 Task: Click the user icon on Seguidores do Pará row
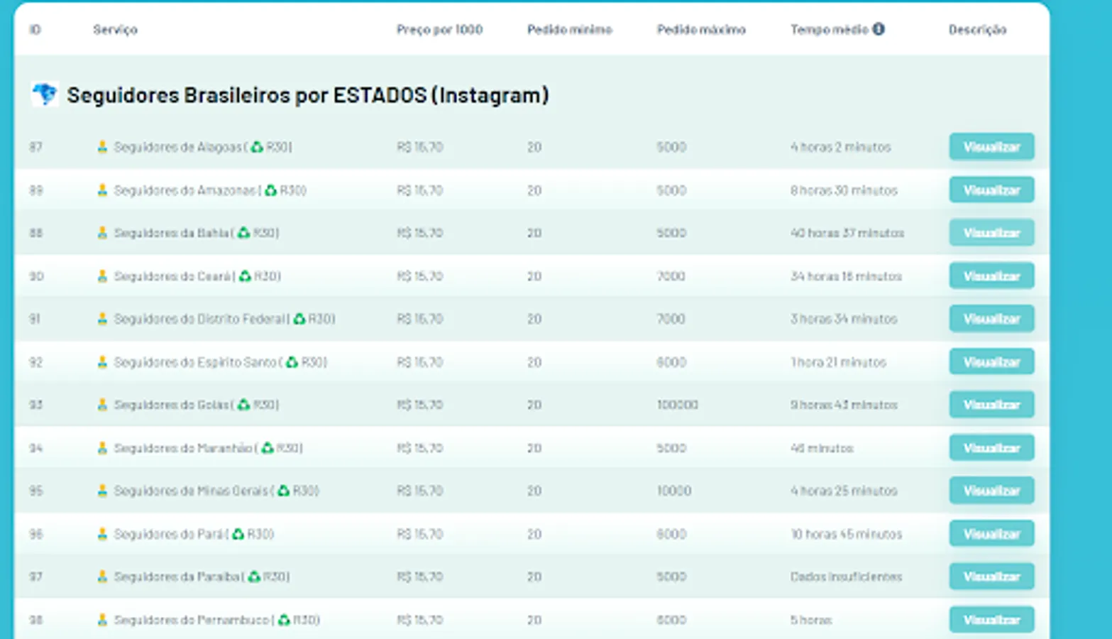(x=102, y=534)
